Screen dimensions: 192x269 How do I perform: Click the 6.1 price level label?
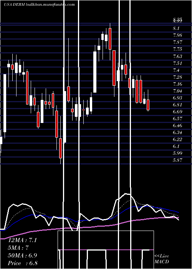coord(176,146)
